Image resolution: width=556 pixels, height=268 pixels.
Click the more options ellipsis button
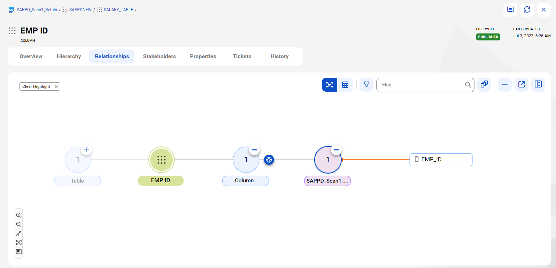[505, 85]
